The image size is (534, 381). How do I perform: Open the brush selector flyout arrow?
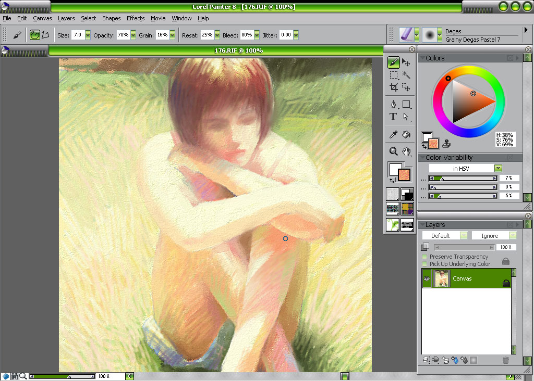pyautogui.click(x=526, y=30)
